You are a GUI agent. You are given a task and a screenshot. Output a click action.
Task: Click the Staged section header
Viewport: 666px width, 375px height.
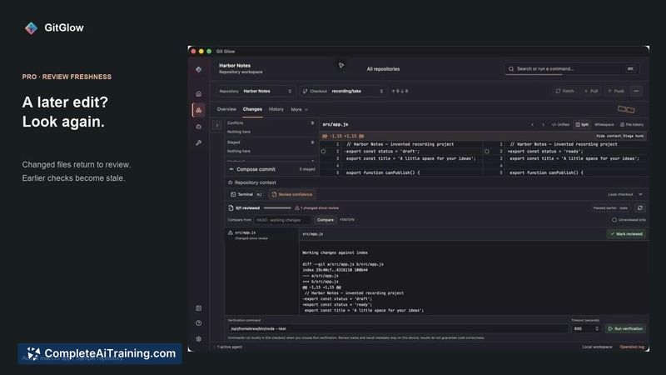(x=270, y=142)
